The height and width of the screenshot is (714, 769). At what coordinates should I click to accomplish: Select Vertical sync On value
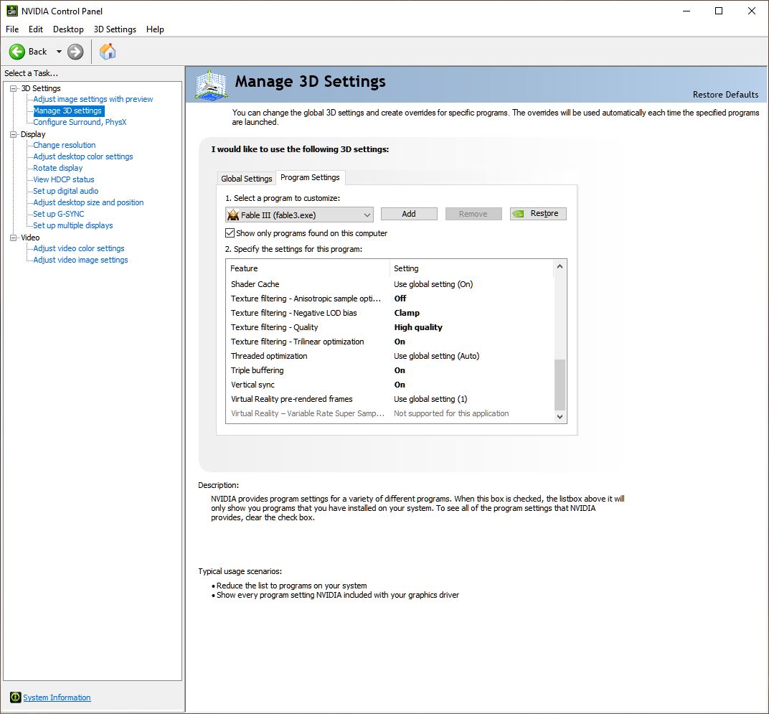[400, 385]
